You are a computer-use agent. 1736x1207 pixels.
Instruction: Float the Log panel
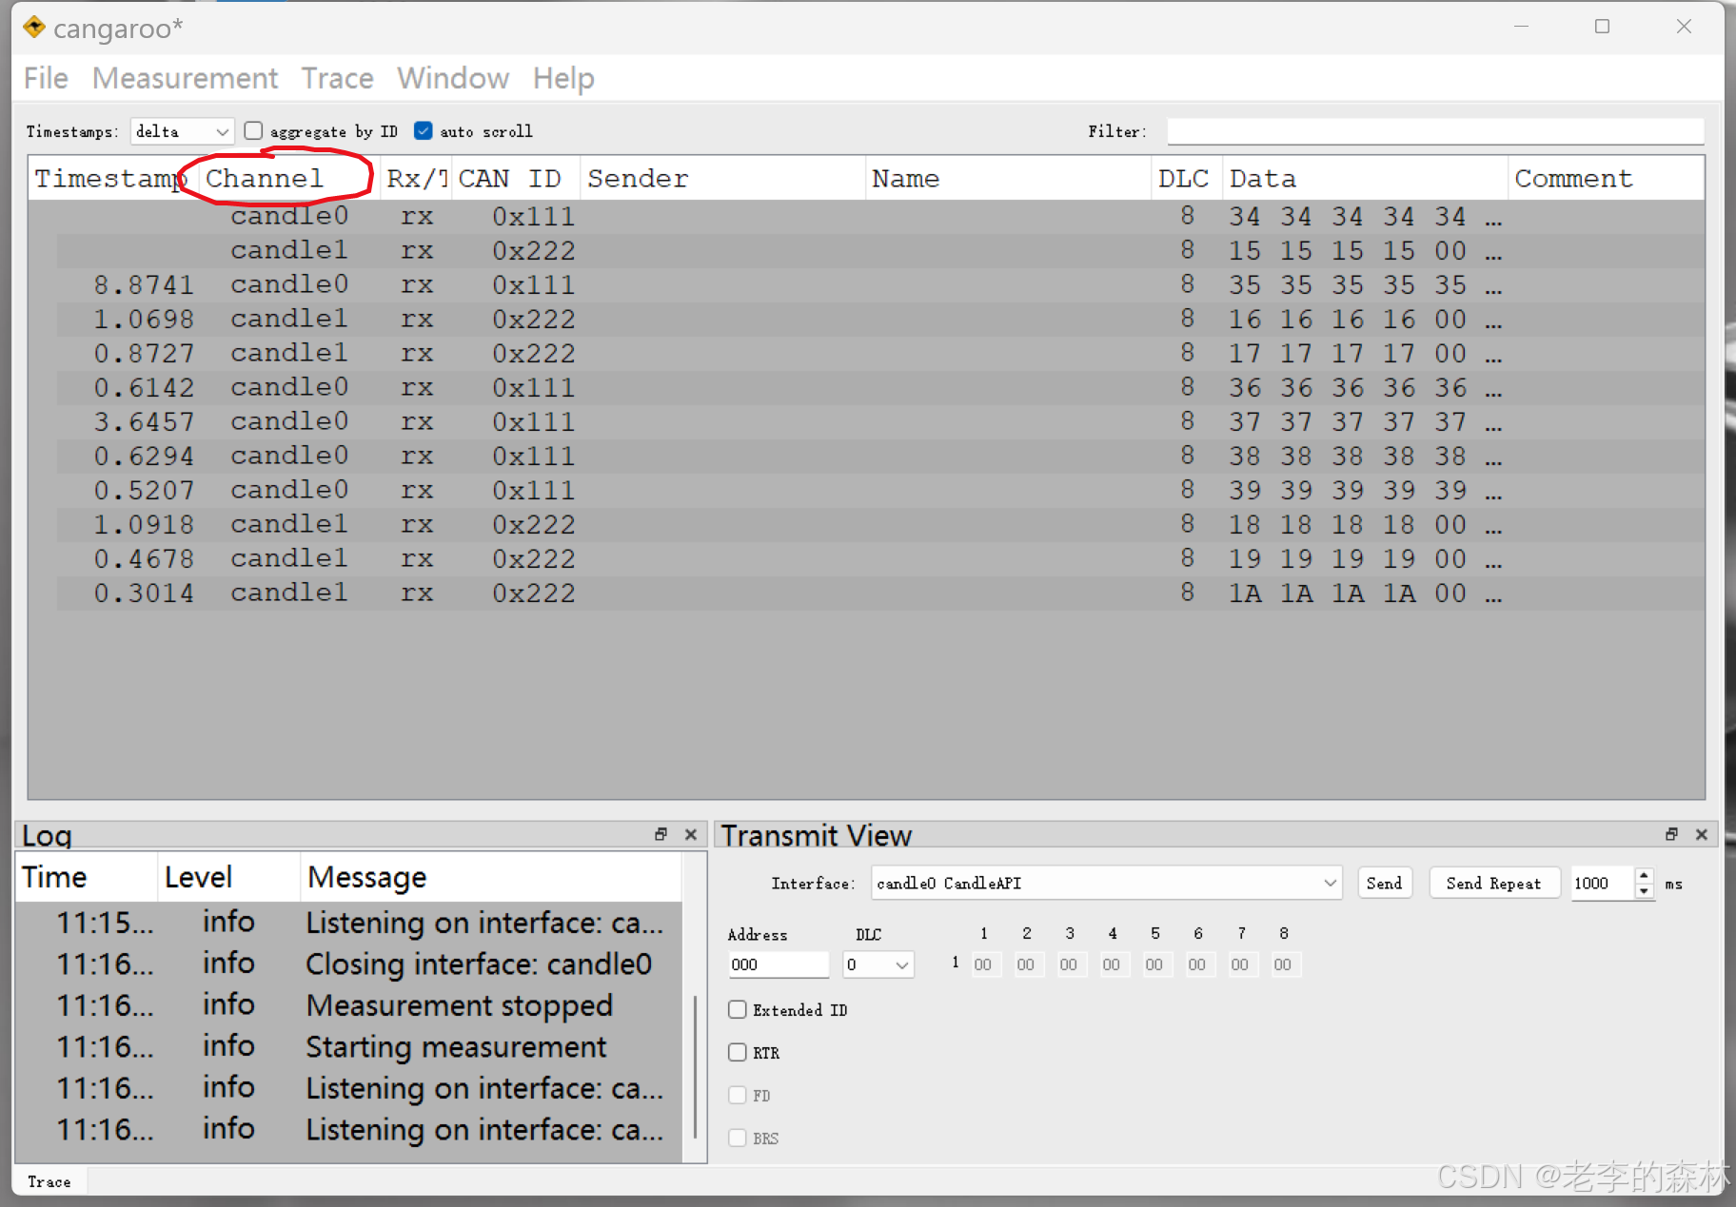[661, 834]
